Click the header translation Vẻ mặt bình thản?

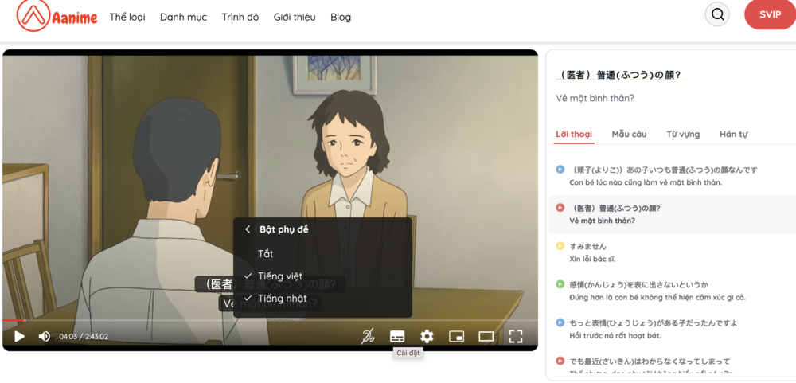(595, 98)
